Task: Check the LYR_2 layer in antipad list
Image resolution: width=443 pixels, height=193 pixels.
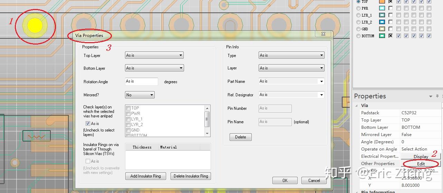Action: (x=128, y=125)
